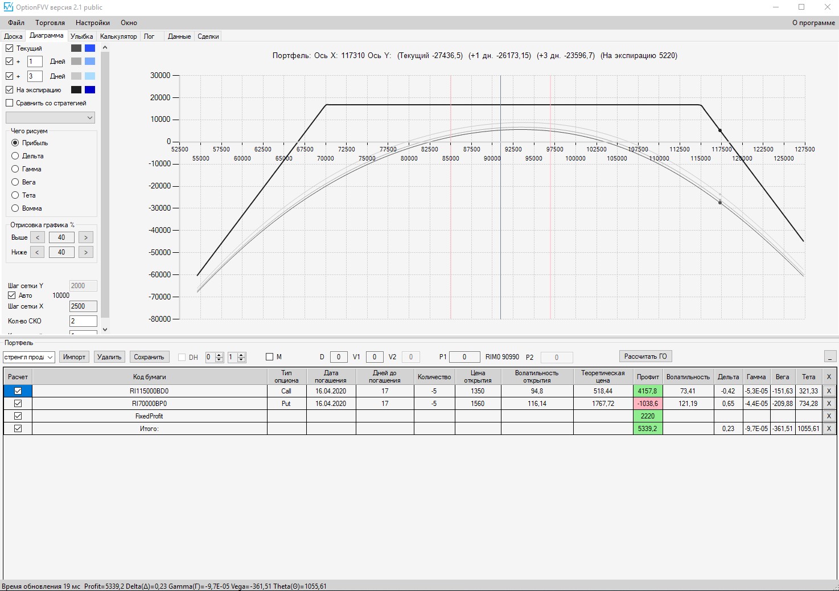Open the О программе menu
This screenshot has height=591, width=839.
pos(813,23)
